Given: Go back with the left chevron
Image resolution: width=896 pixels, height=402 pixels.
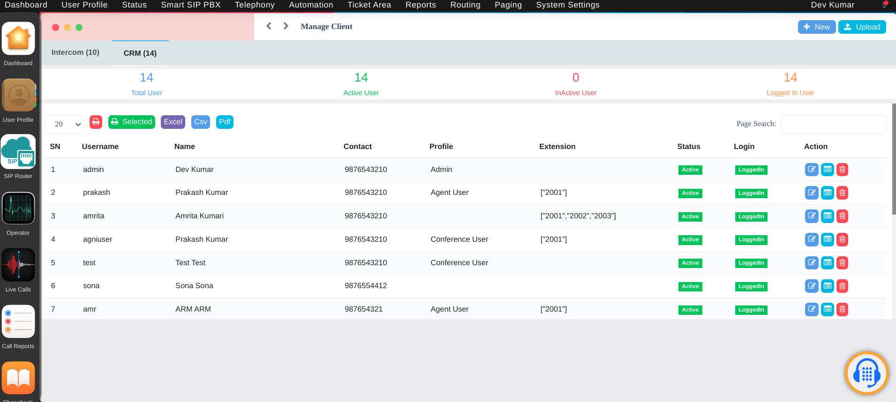Looking at the screenshot, I should pos(269,26).
